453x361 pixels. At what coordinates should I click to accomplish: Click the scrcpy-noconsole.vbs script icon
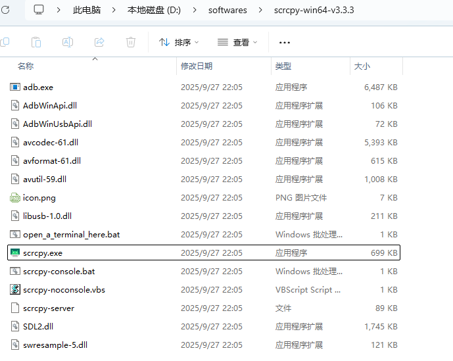[x=15, y=289]
